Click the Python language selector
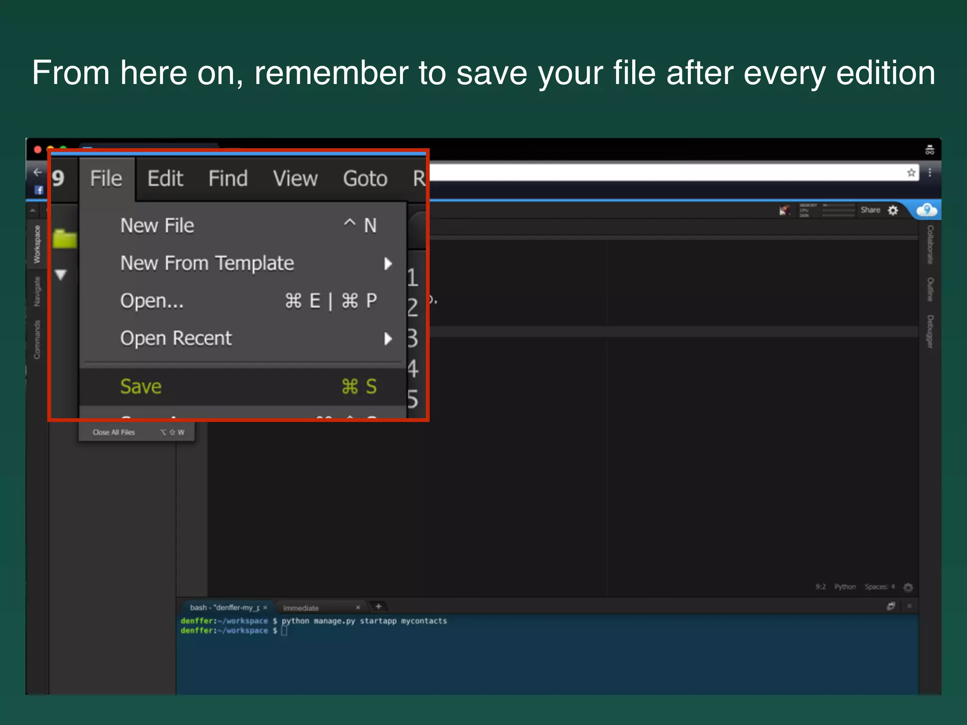Image resolution: width=967 pixels, height=725 pixels. [x=845, y=587]
